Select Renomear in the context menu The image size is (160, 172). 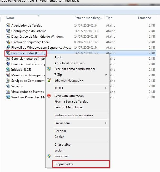[62, 156]
